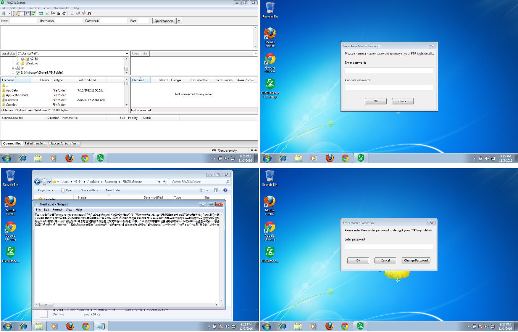The height and width of the screenshot is (332, 518).
Task: Click New folder in Explorer toolbar
Action: tap(113, 190)
